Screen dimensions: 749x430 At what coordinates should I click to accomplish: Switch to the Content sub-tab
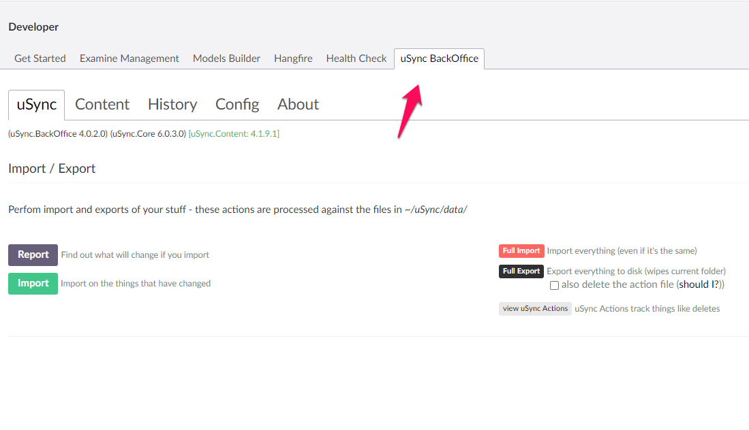point(102,104)
